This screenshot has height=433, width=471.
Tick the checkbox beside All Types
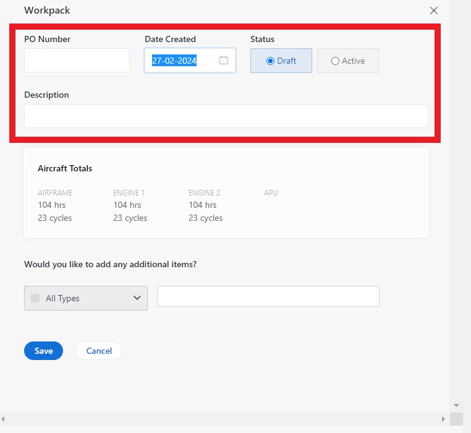click(x=35, y=298)
